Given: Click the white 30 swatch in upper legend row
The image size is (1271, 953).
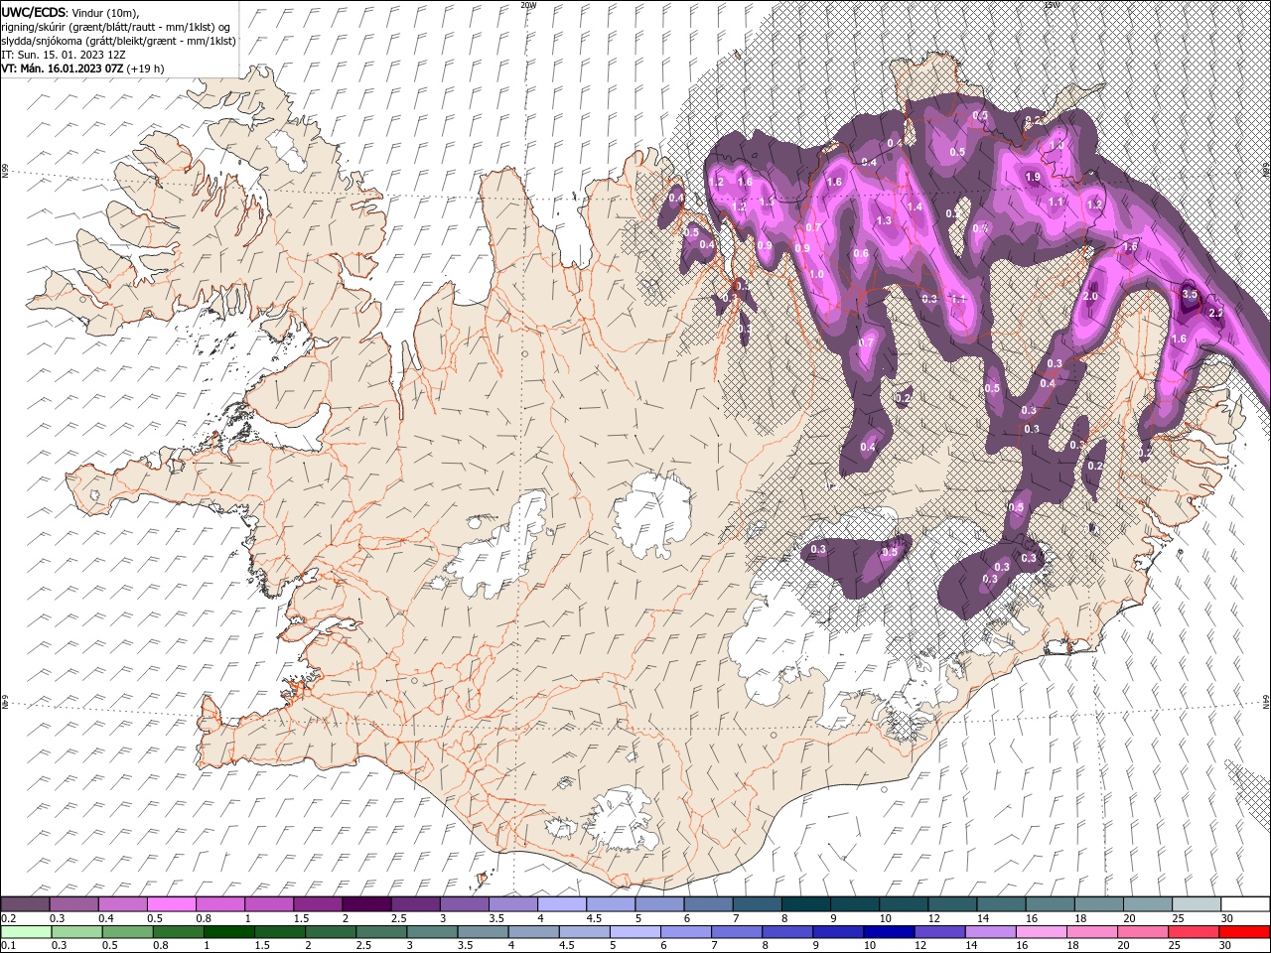Looking at the screenshot, I should [x=1245, y=904].
